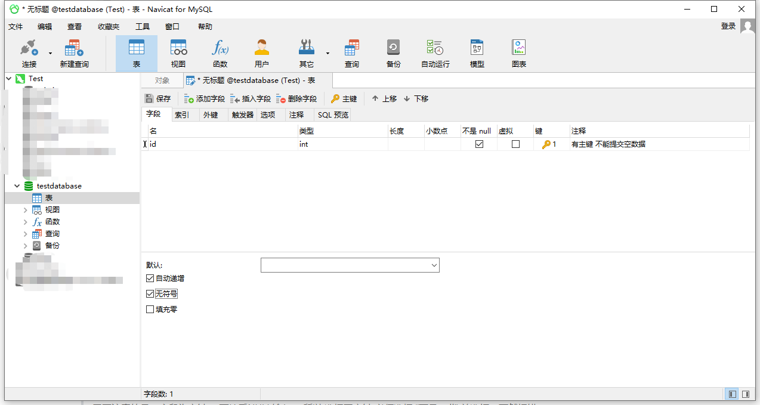
Task: Open the 模型 model toolbar icon
Action: click(477, 54)
